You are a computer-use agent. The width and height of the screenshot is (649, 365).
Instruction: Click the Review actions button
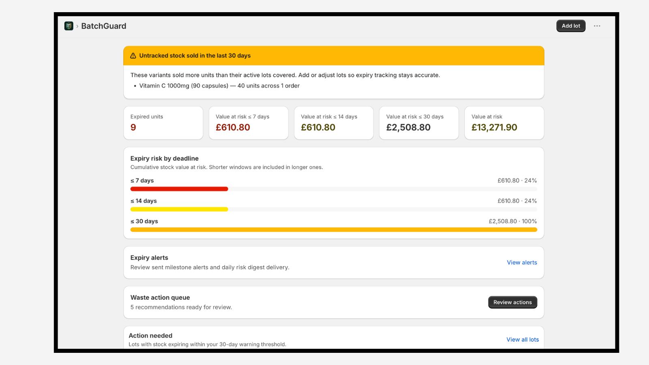(x=512, y=302)
